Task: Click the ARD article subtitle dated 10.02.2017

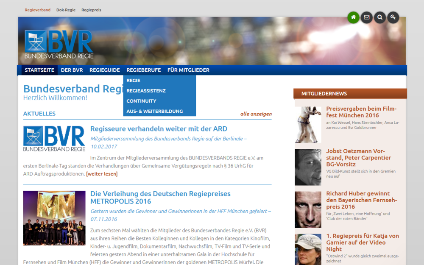Action: (168, 142)
